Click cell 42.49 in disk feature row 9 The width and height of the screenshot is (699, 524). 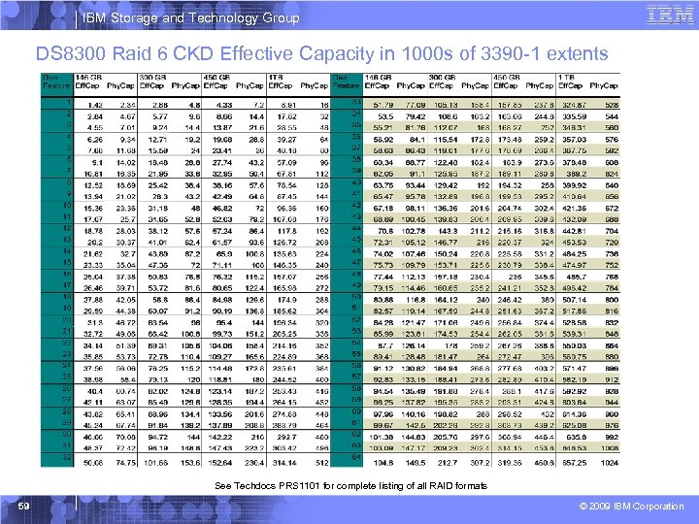click(x=222, y=197)
